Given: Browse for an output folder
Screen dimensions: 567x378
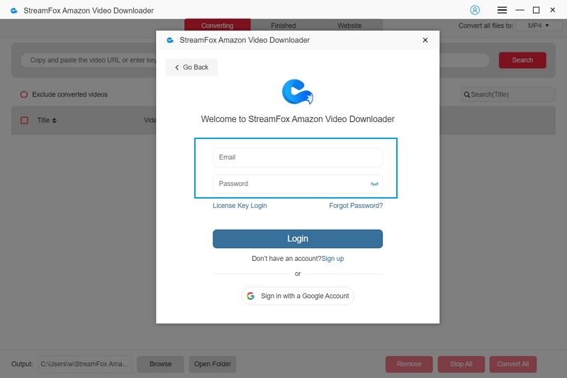Looking at the screenshot, I should pos(161,364).
